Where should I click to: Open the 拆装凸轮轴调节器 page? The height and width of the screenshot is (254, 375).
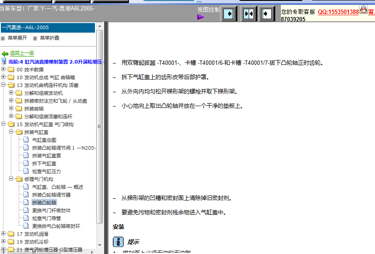(x=51, y=195)
